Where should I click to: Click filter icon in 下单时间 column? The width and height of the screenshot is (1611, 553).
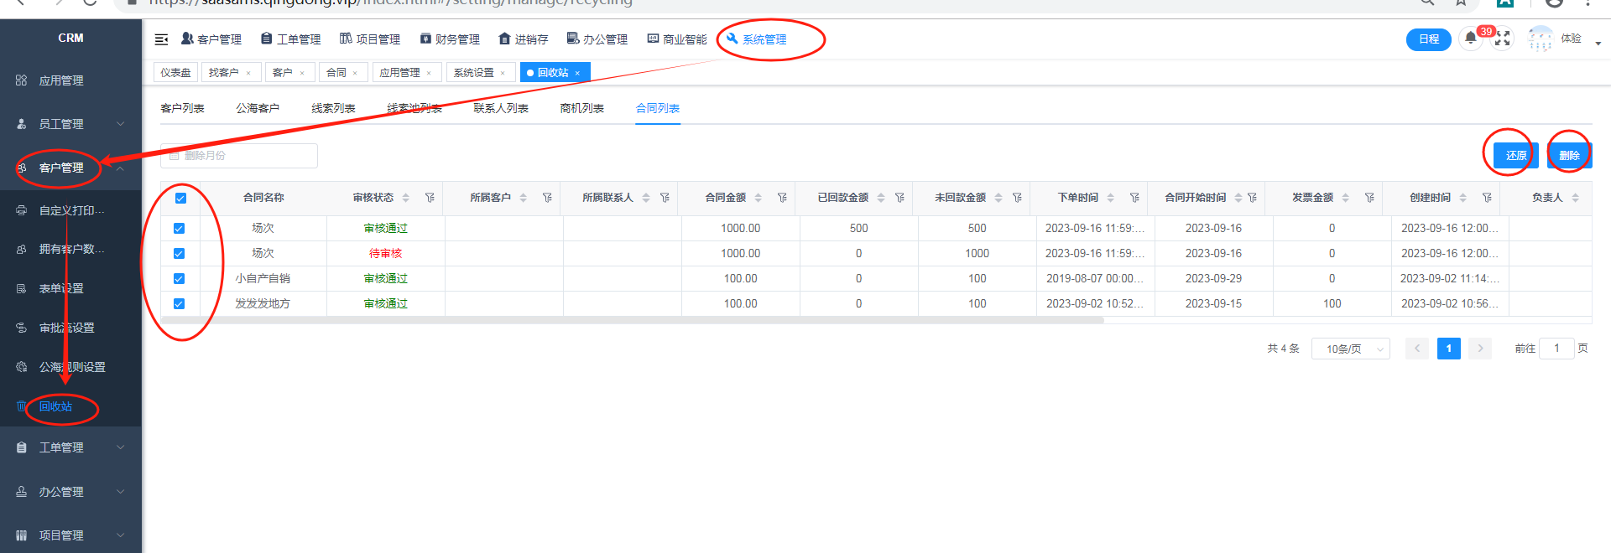[x=1134, y=198]
